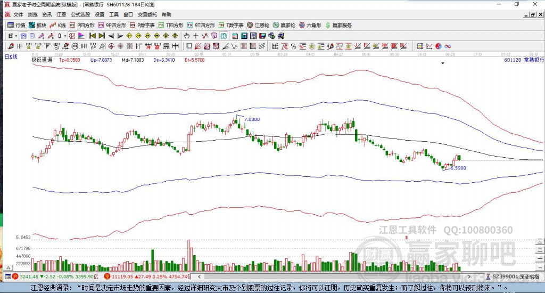Image resolution: width=545 pixels, height=293 pixels.
Task: Click the 601128 常熟银行 stock label
Action: [524, 60]
